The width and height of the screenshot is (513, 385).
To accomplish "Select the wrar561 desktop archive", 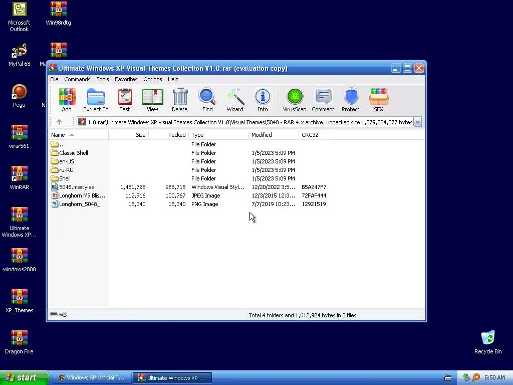I will click(19, 137).
